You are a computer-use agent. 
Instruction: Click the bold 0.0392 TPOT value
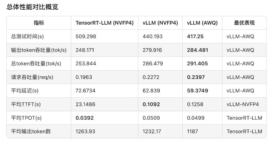tap(84, 118)
